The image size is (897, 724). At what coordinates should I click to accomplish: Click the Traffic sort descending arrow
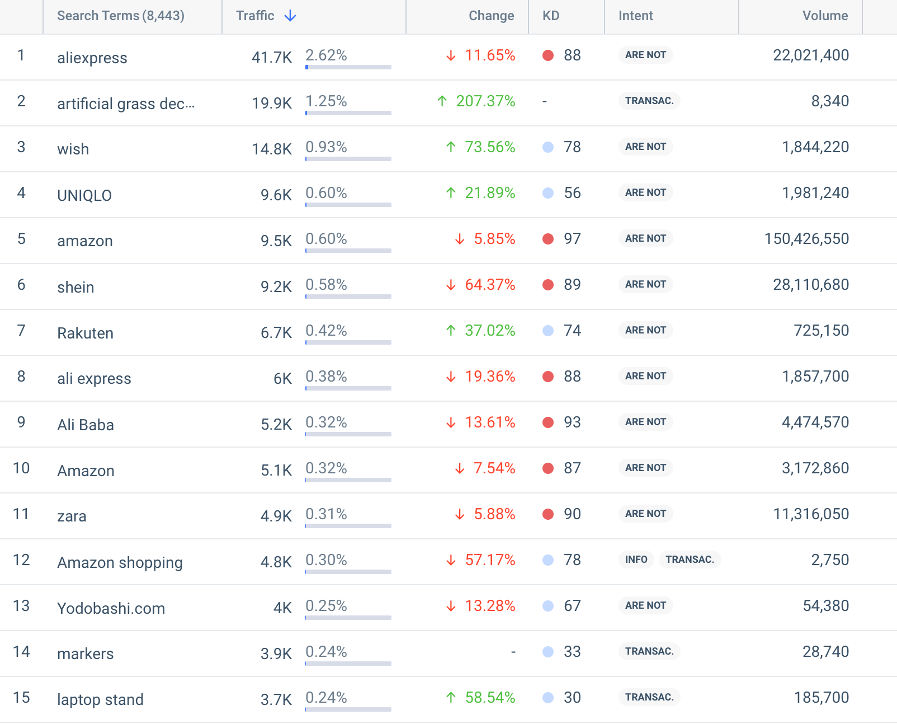point(290,16)
